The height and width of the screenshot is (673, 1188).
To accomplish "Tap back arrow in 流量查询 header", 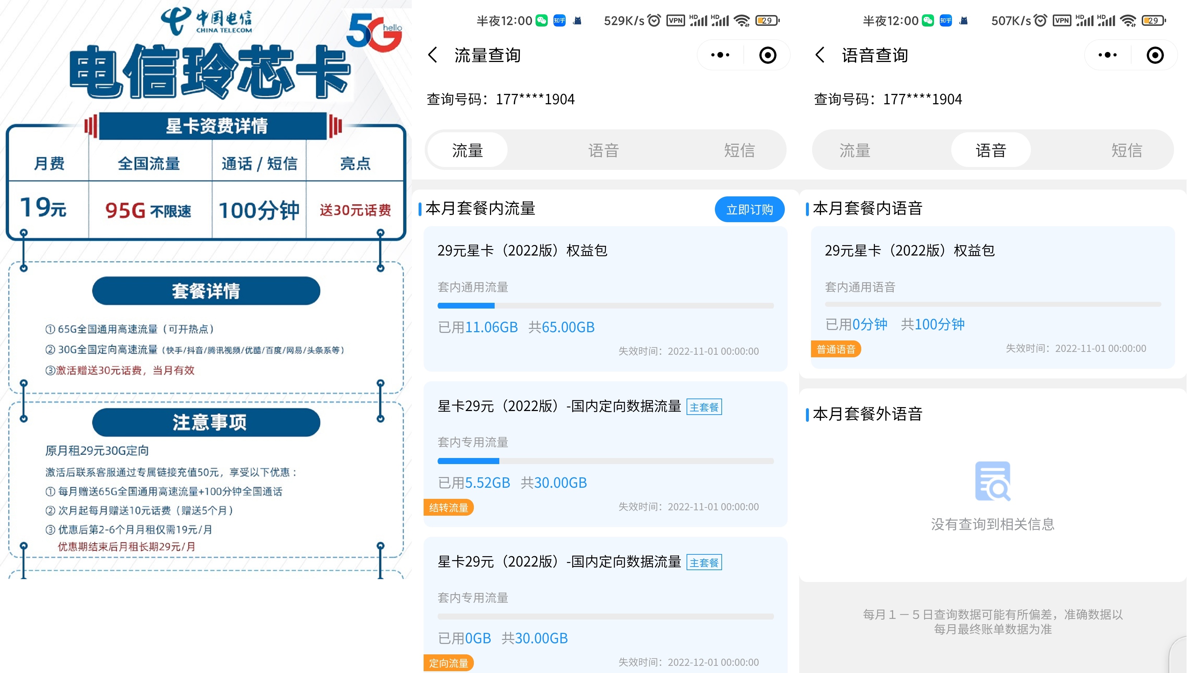I will pos(433,55).
